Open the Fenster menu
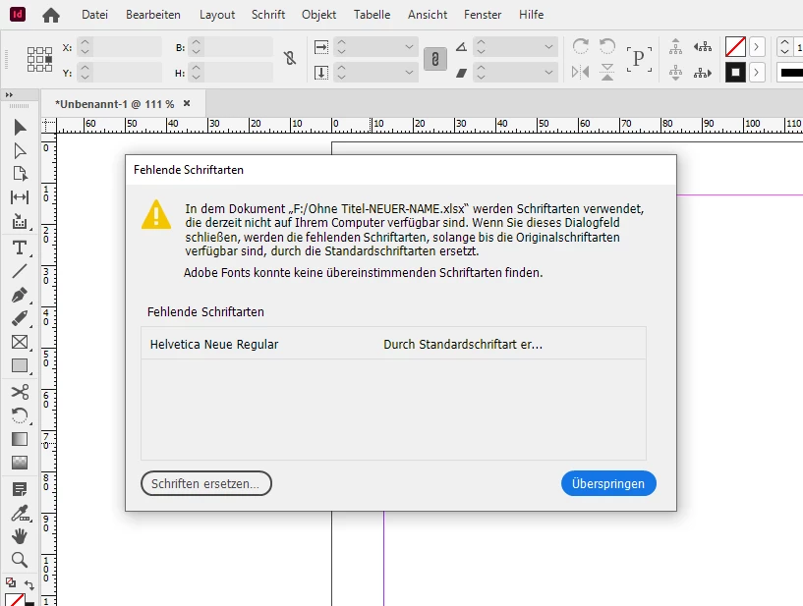 [x=483, y=15]
